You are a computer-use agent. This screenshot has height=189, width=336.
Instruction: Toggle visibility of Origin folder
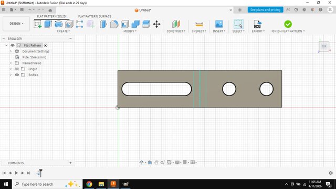pos(17,69)
